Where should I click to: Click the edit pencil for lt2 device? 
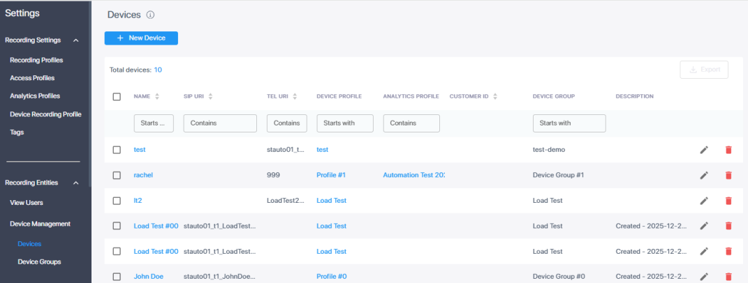pyautogui.click(x=704, y=201)
